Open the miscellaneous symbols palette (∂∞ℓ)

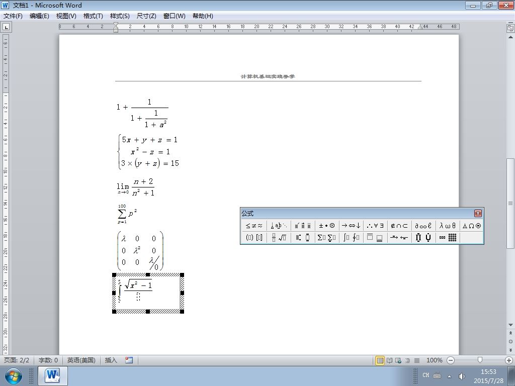(x=423, y=226)
